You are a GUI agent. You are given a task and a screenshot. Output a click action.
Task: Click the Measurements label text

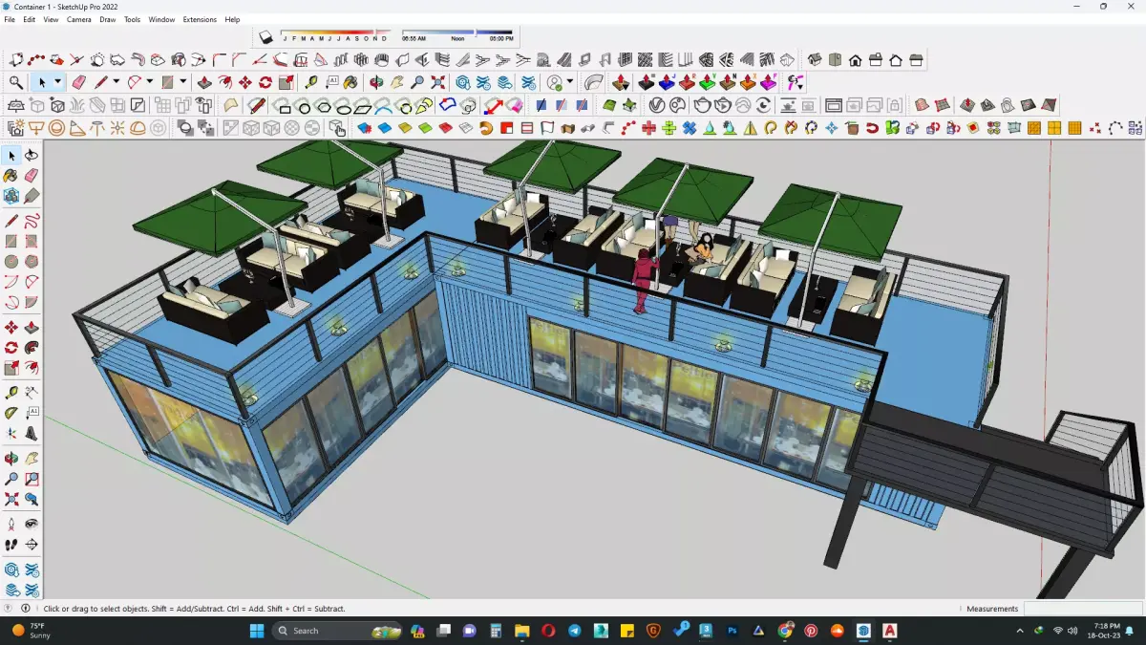992,609
